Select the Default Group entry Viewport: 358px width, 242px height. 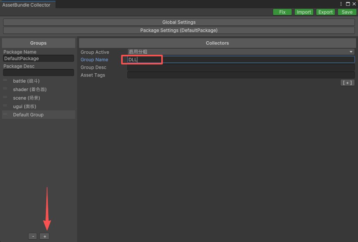(39, 115)
